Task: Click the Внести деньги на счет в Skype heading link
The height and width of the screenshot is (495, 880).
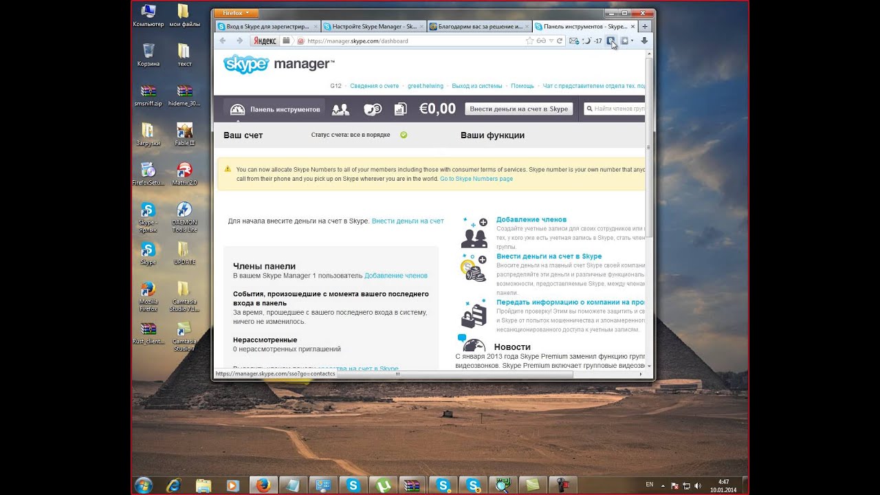Action: pyautogui.click(x=549, y=256)
